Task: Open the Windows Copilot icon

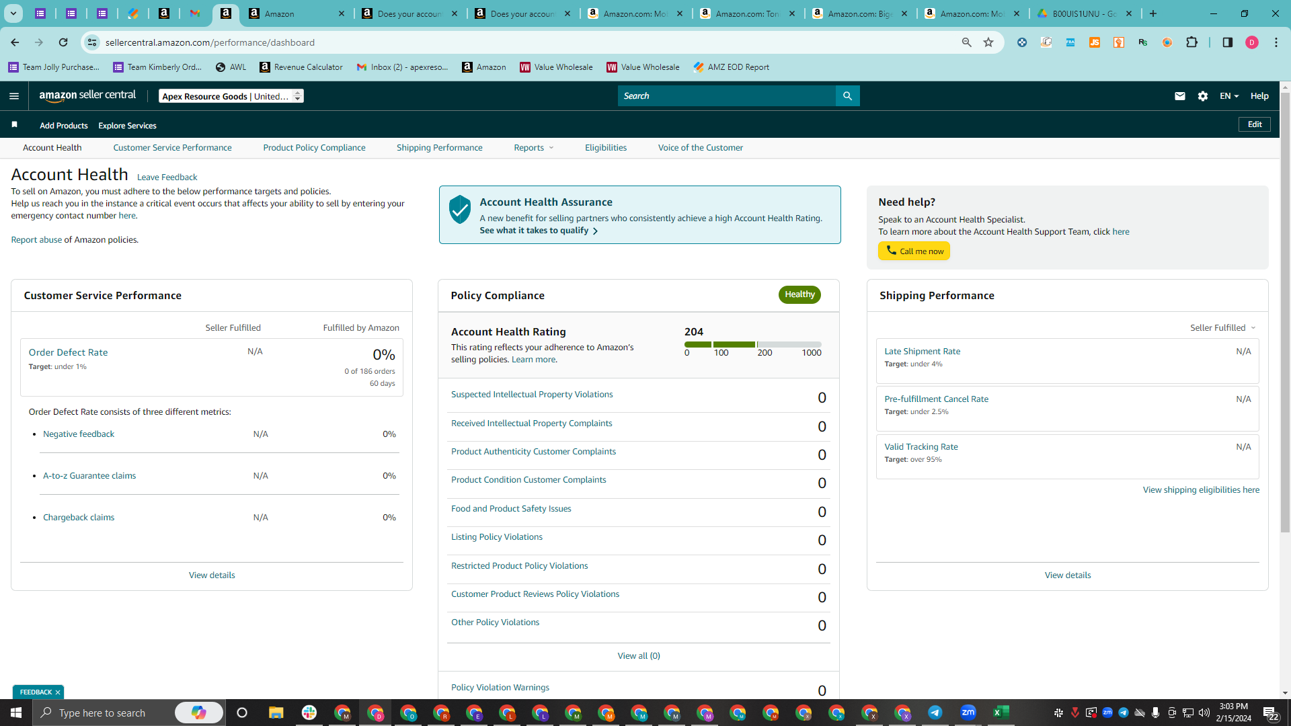Action: coord(199,713)
